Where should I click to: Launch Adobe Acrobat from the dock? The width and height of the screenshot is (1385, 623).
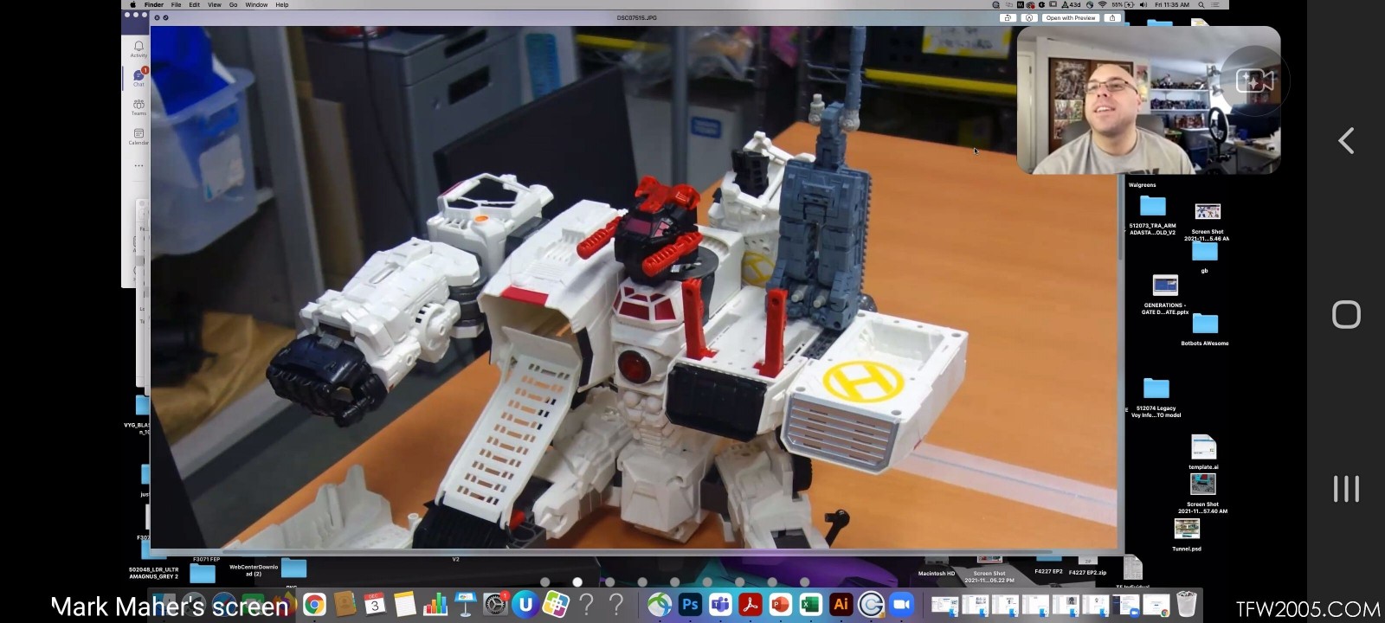point(750,604)
